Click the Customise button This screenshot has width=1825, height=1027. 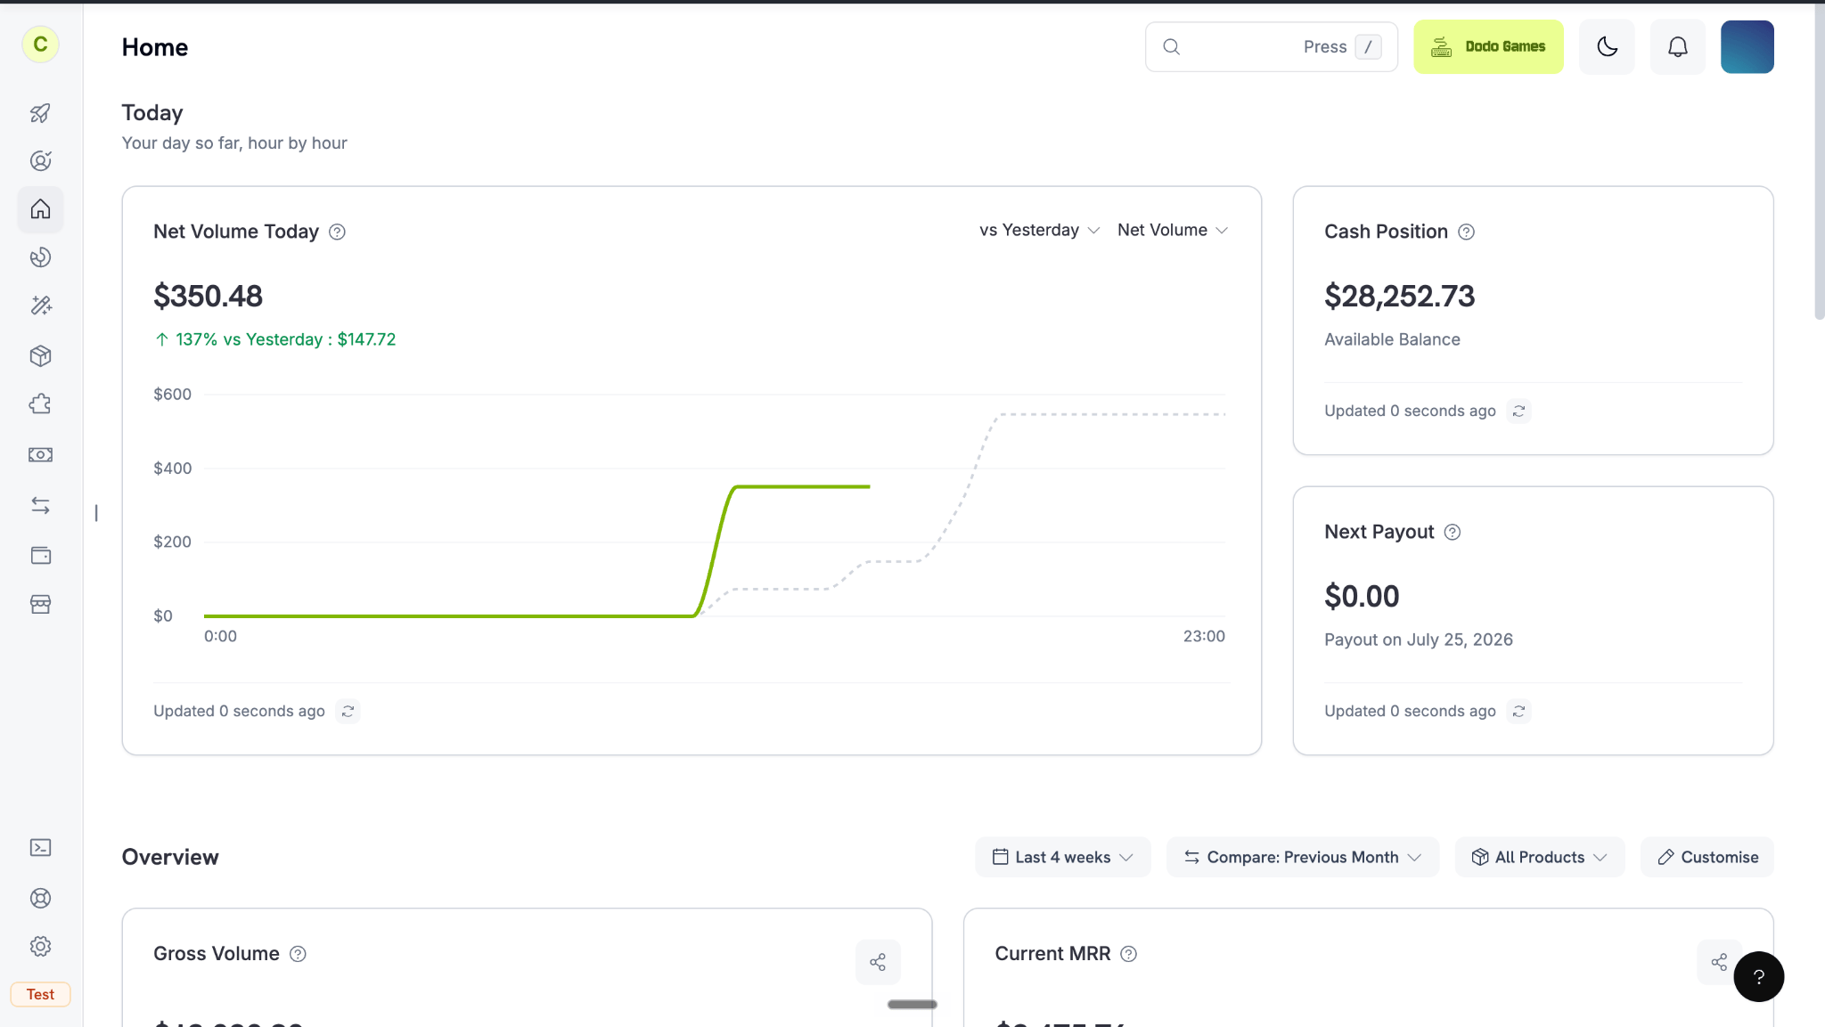[x=1706, y=858]
